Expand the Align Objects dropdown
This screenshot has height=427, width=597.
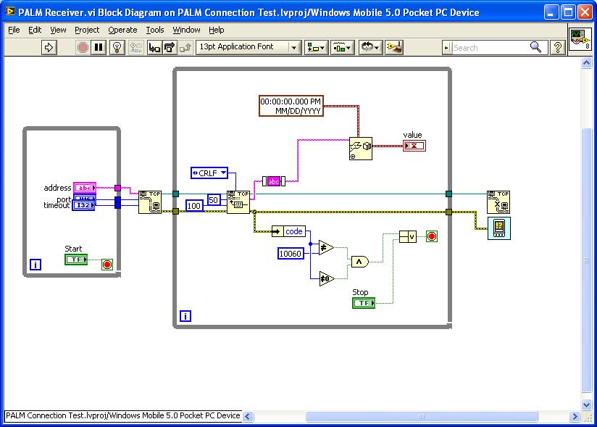pos(316,47)
